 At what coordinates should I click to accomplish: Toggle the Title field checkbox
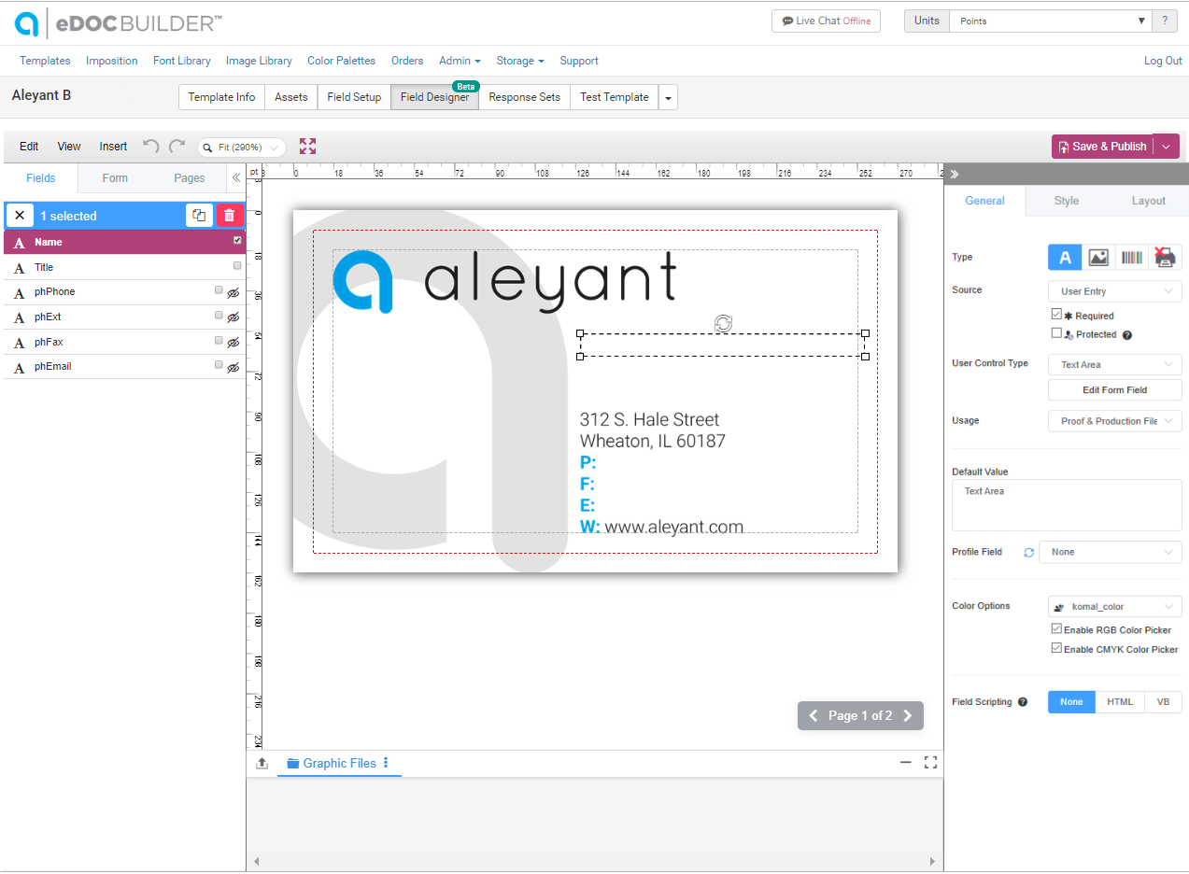pos(237,266)
